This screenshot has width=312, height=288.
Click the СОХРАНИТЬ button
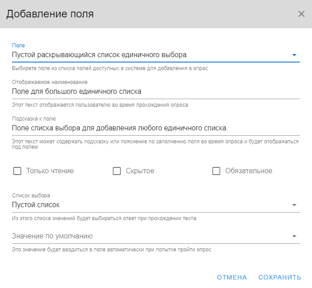(279, 277)
